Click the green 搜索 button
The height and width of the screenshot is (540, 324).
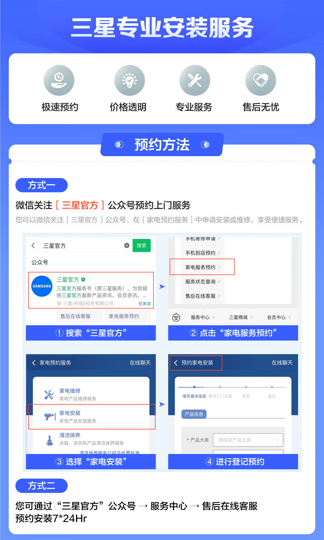pos(141,245)
